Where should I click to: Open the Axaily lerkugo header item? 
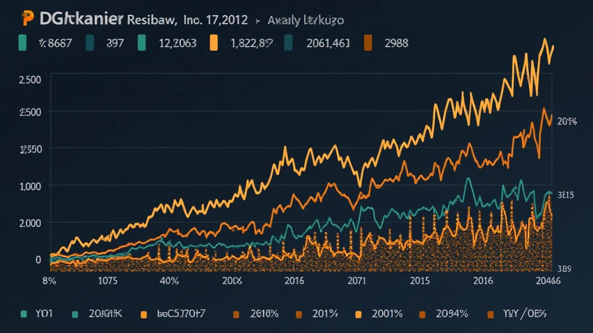coord(306,20)
